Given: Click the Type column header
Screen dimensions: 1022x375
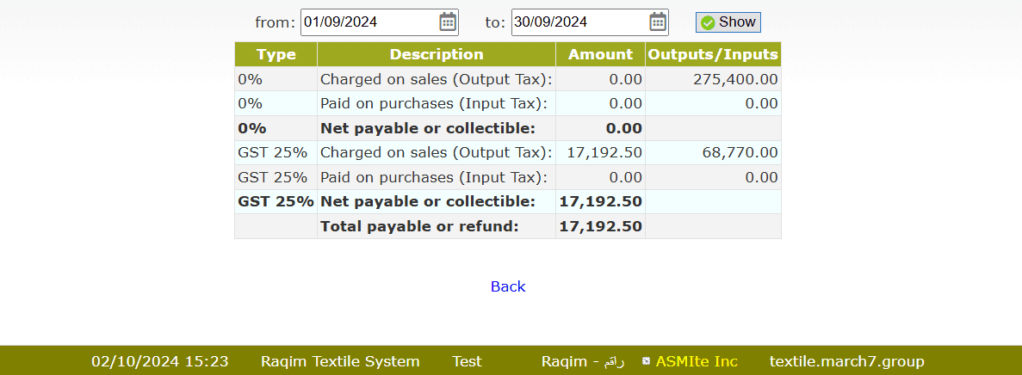Looking at the screenshot, I should (276, 54).
